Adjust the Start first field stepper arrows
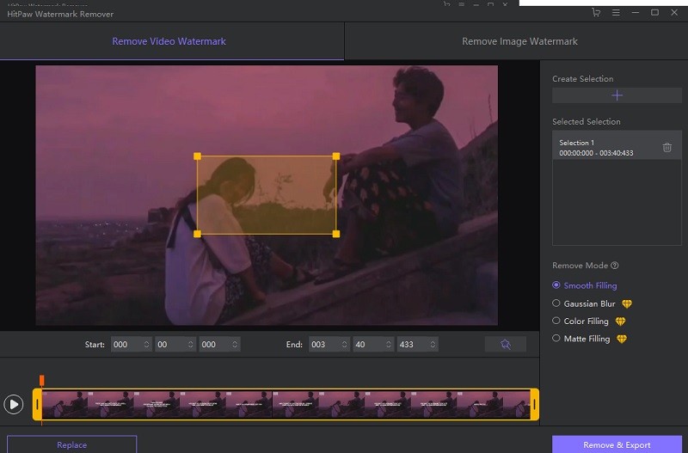 pyautogui.click(x=146, y=345)
